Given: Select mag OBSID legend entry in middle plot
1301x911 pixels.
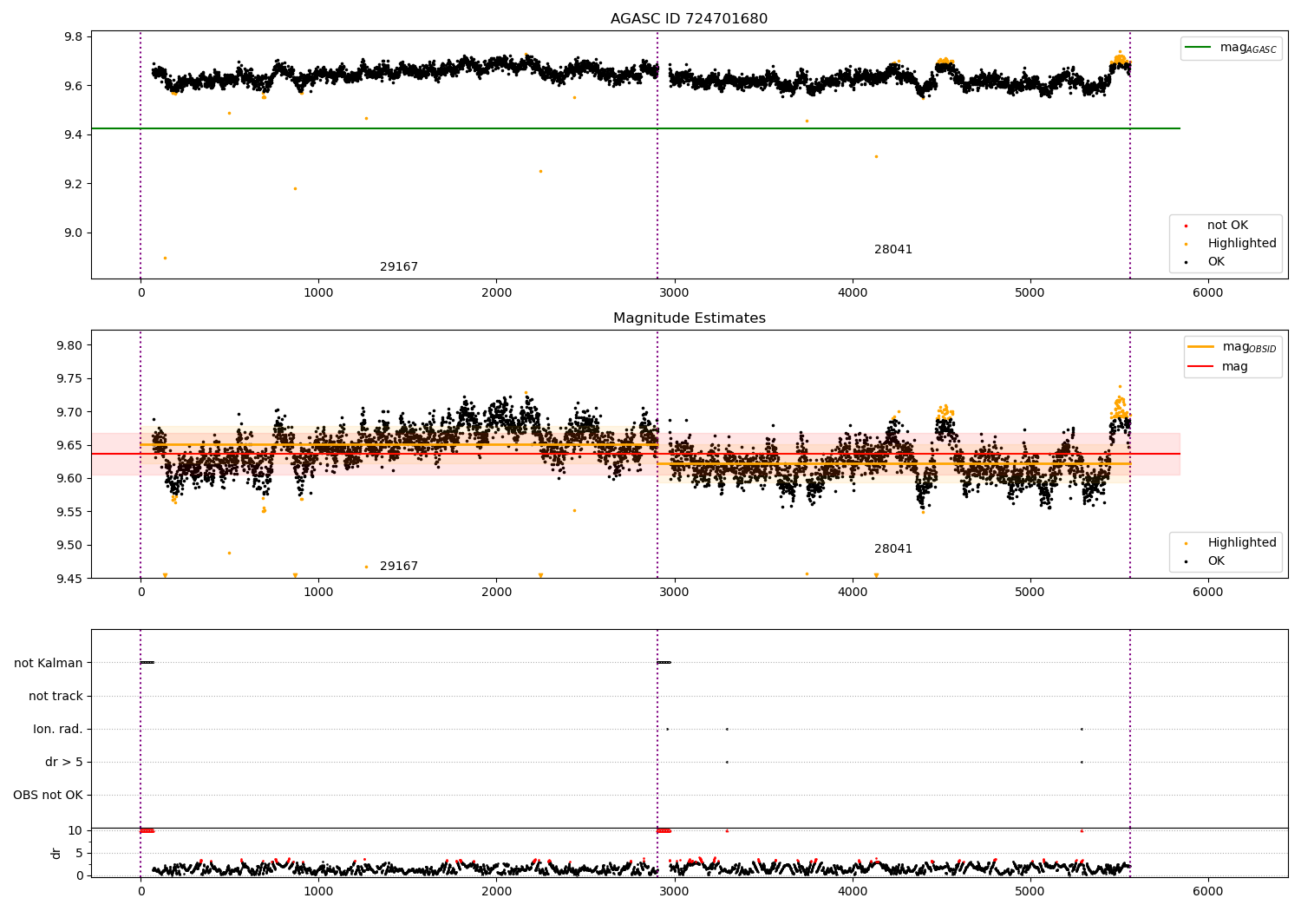Looking at the screenshot, I should pos(1232,348).
